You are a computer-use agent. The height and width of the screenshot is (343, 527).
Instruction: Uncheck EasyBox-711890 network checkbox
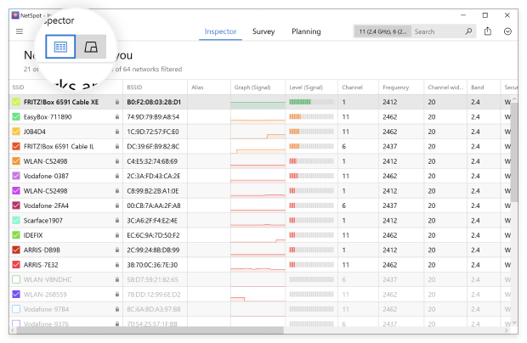coord(16,117)
